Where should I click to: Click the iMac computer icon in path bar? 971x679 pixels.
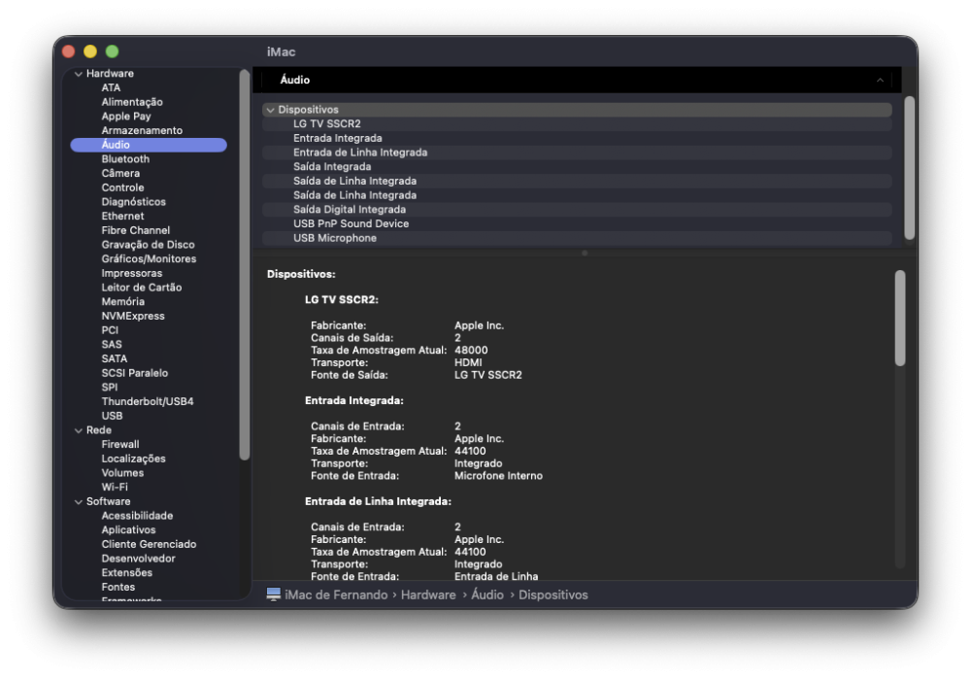(273, 594)
